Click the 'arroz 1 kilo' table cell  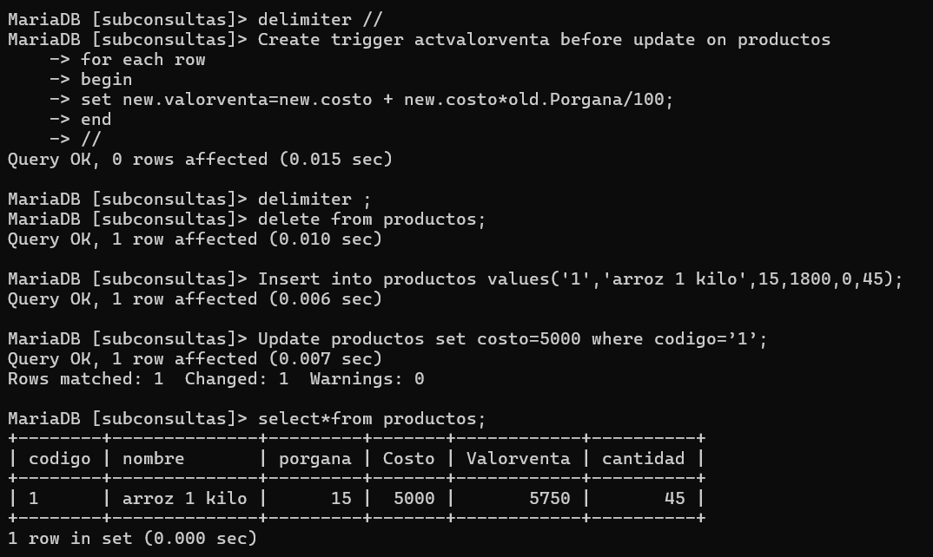coord(184,498)
